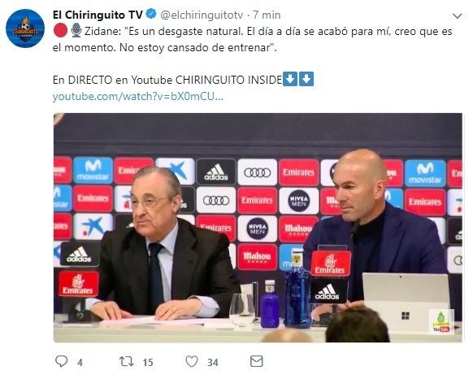Click the second down-arrow emoji
The width and height of the screenshot is (473, 375).
pyautogui.click(x=306, y=79)
